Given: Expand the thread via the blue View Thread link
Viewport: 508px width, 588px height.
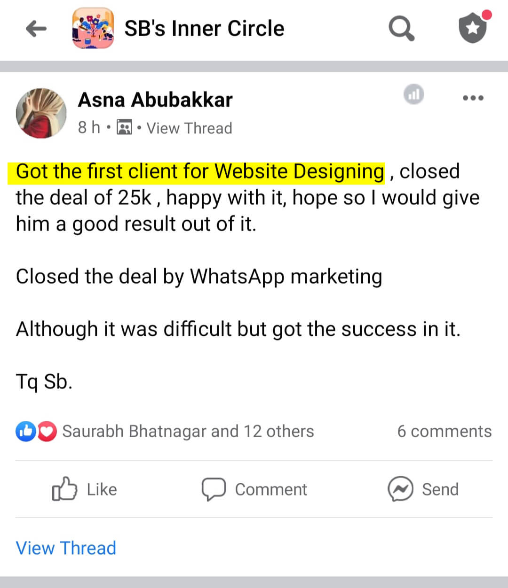Looking at the screenshot, I should coord(66,548).
